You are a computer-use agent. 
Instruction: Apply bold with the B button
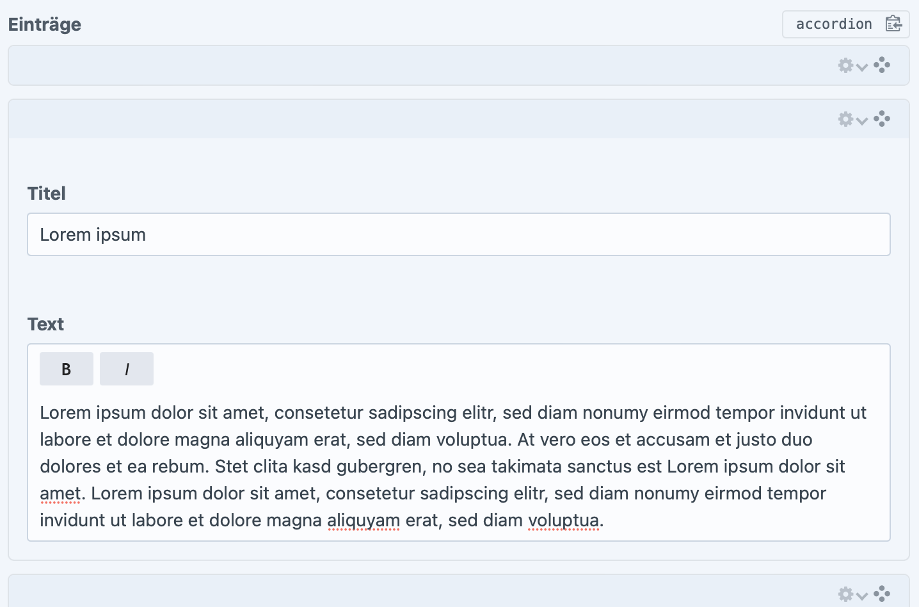pyautogui.click(x=66, y=369)
